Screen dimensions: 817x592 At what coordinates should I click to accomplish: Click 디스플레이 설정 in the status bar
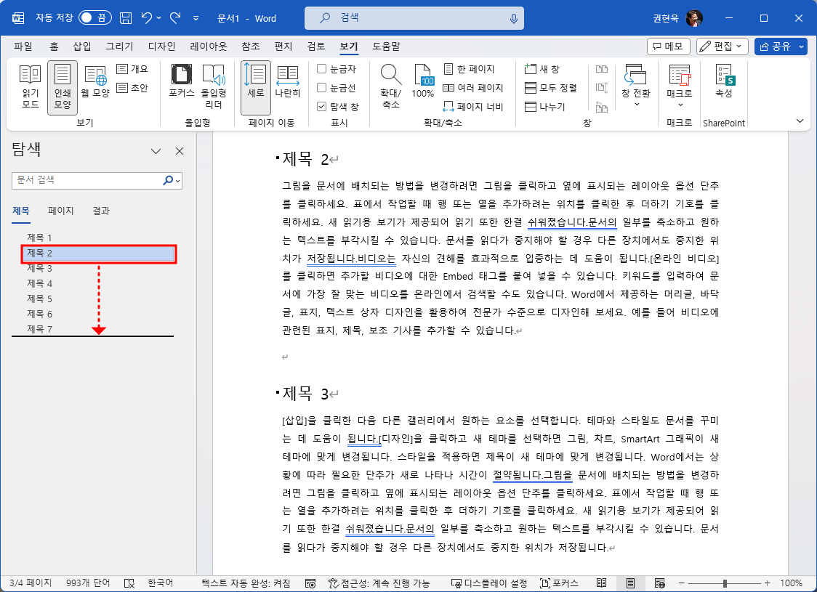489,584
